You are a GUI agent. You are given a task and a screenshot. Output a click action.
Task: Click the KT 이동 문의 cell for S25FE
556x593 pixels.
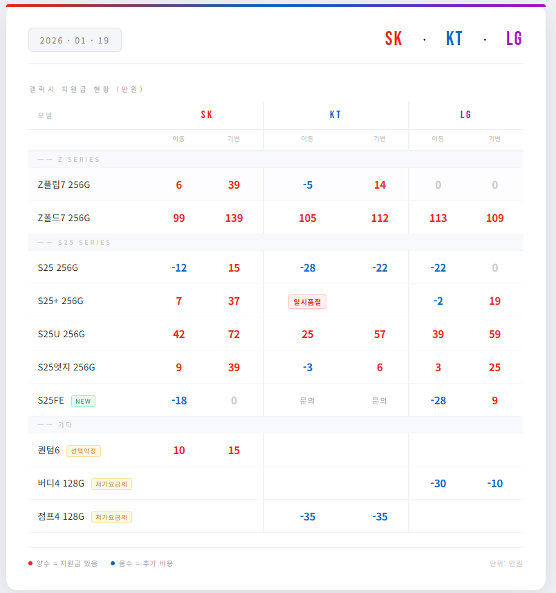[x=307, y=401]
